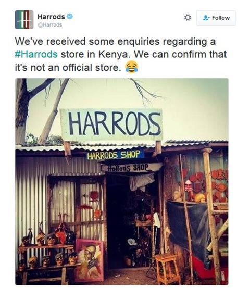Click the carved heads on the wooden shelf

click(x=48, y=250)
